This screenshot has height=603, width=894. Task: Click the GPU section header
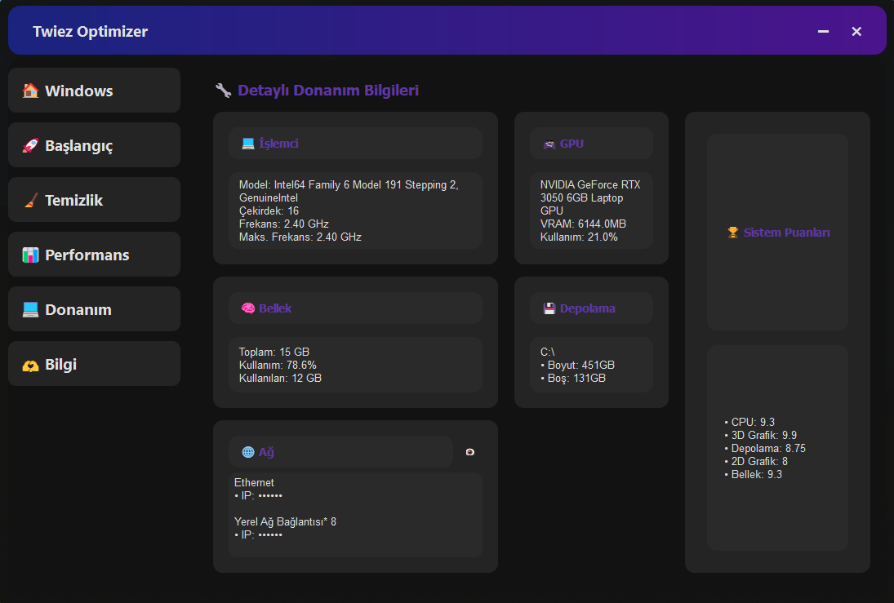(x=591, y=143)
